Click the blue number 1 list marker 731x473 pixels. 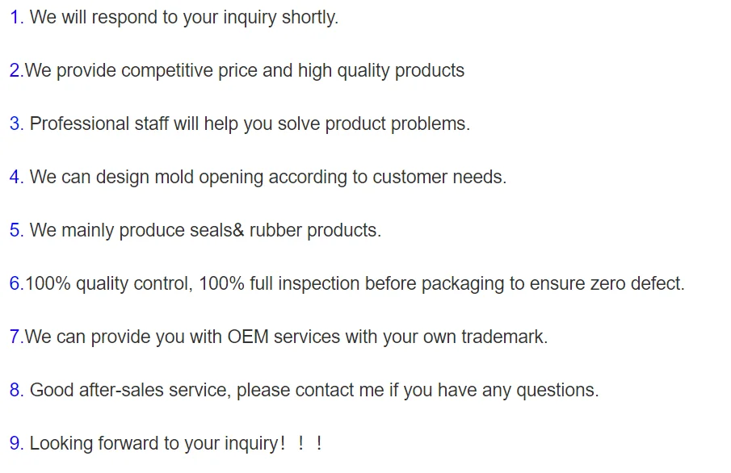[15, 18]
